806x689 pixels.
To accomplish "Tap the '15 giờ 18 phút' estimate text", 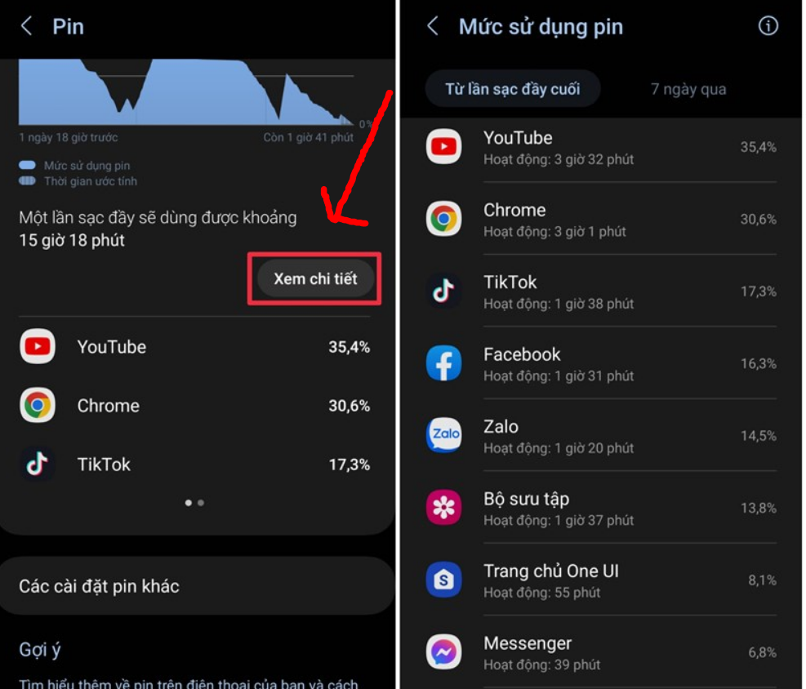I will pos(72,240).
